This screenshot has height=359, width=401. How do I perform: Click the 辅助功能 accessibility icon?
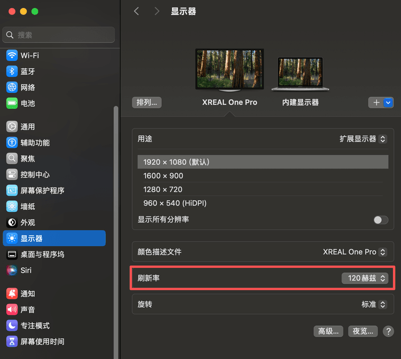click(x=12, y=142)
